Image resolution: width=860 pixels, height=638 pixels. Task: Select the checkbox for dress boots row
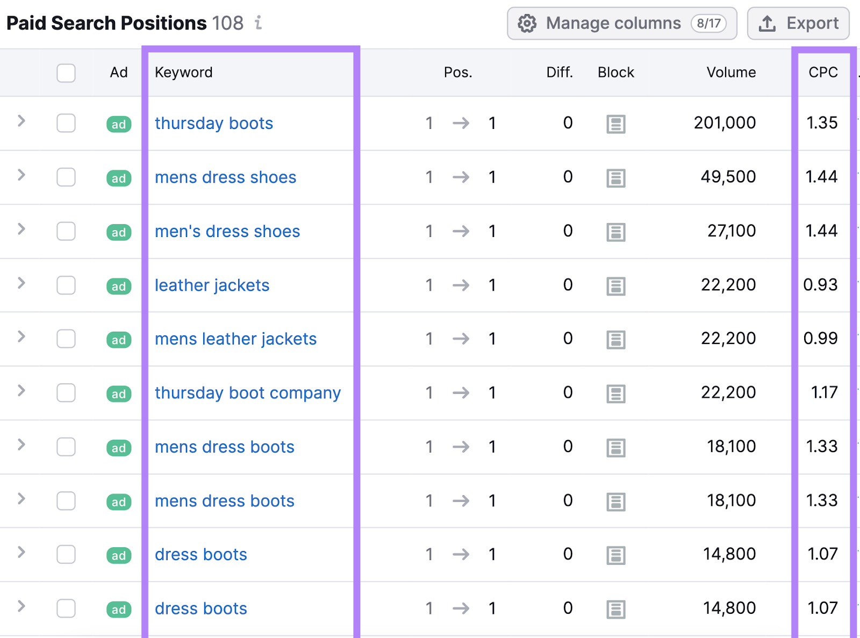[66, 555]
